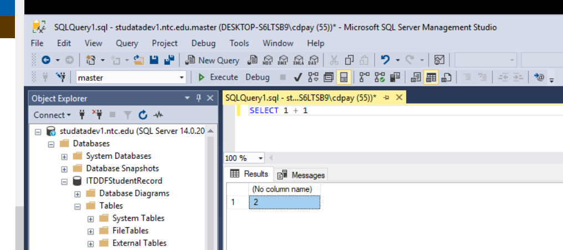The width and height of the screenshot is (563, 250).
Task: Toggle auto hide pin on Object Explorer
Action: (198, 98)
